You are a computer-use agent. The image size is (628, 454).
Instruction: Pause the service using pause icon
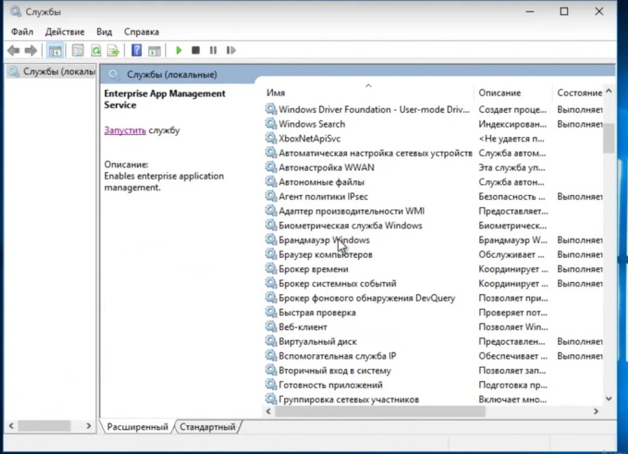213,50
